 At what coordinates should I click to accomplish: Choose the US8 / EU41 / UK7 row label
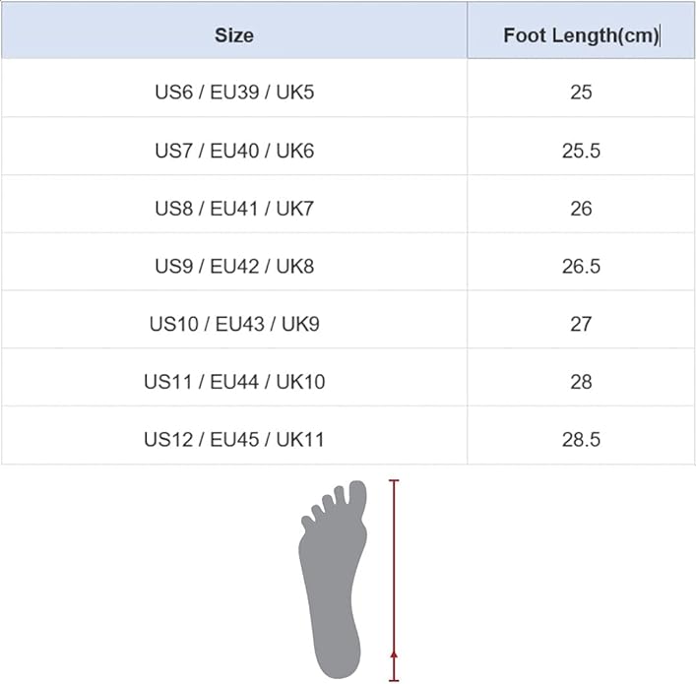[x=234, y=209]
